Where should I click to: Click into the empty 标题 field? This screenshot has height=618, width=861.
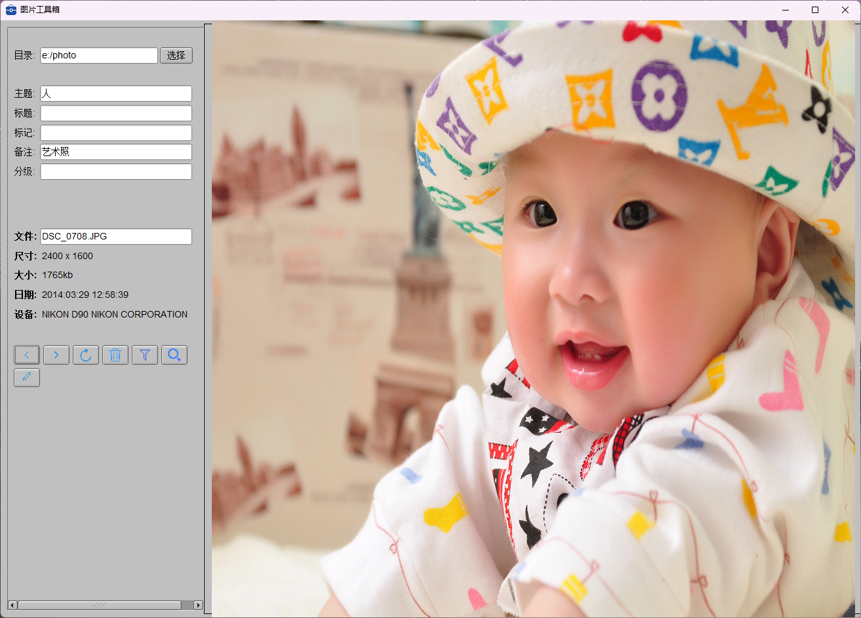pos(116,113)
